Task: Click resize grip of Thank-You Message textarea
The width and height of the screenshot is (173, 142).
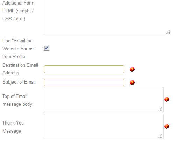Action: coord(160,136)
